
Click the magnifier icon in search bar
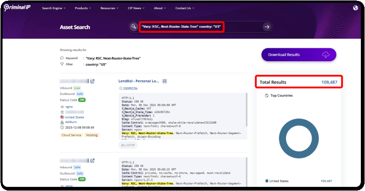pyautogui.click(x=134, y=27)
